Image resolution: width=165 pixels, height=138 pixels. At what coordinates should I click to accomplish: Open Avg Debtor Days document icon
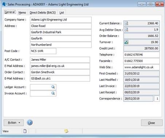(x=126, y=30)
